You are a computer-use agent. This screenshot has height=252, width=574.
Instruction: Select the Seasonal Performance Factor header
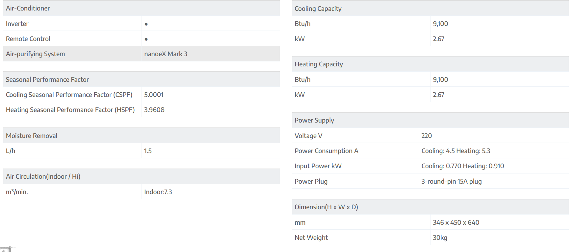47,80
